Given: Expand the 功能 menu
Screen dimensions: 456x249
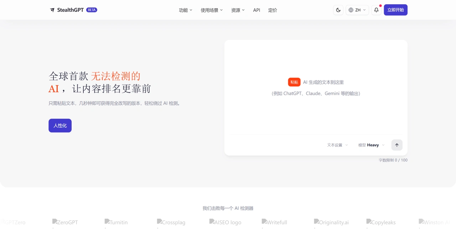Looking at the screenshot, I should (x=186, y=10).
